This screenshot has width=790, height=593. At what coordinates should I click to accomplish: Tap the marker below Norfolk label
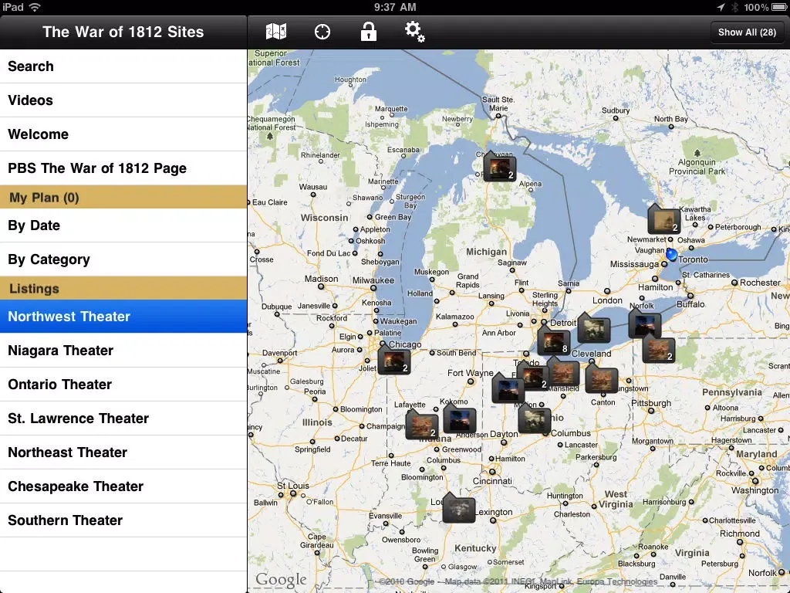[x=645, y=325]
